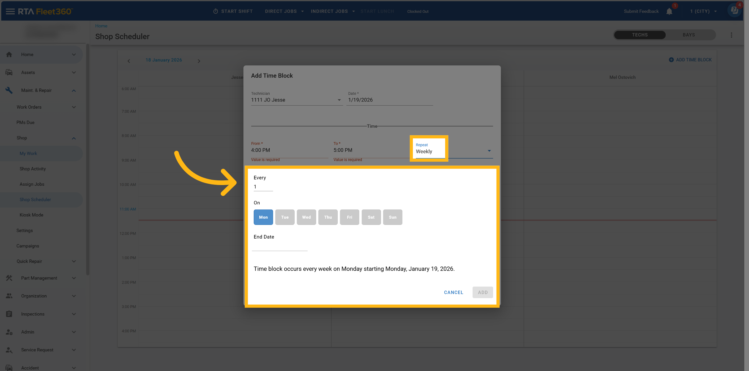This screenshot has height=371, width=749.
Task: Go to previous day arrow
Action: click(x=129, y=61)
